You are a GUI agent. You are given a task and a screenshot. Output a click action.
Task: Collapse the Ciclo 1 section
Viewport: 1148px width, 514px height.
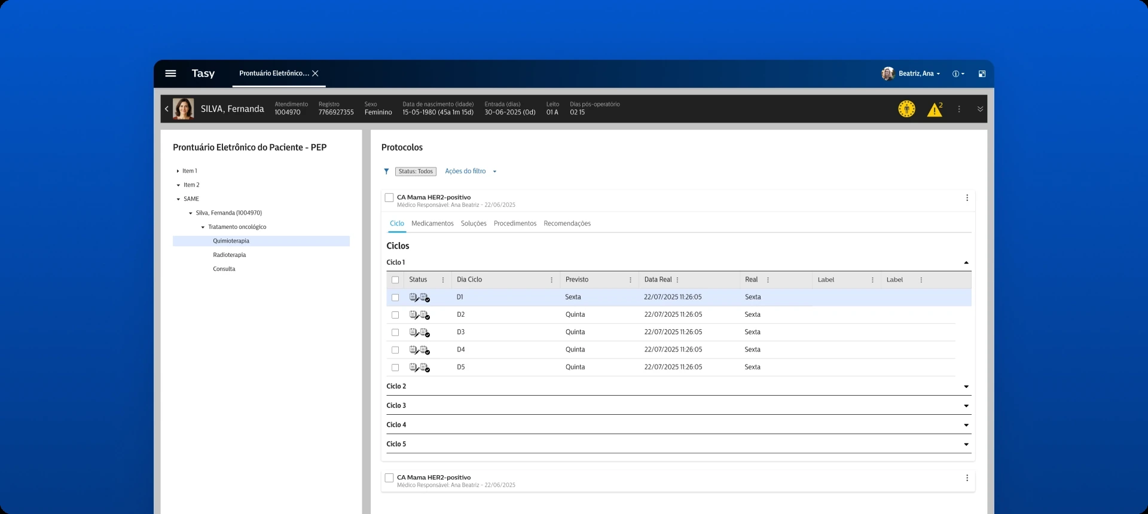pyautogui.click(x=966, y=263)
